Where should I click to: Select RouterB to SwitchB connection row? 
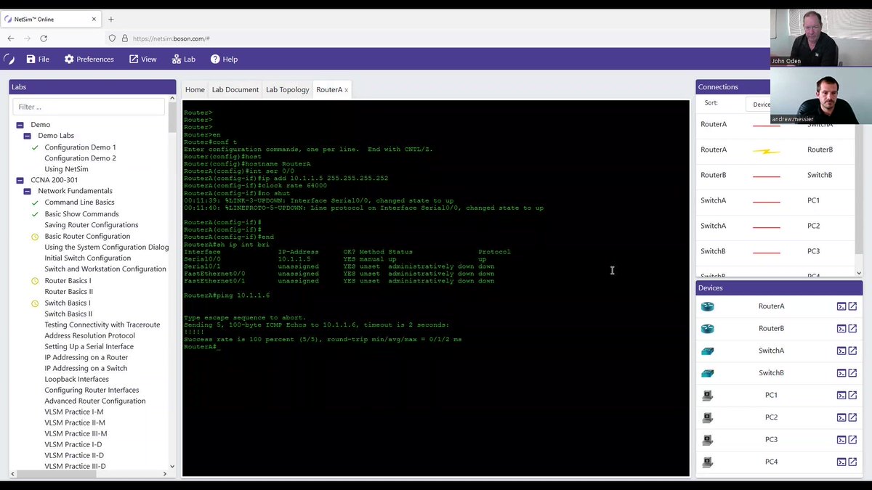point(775,175)
